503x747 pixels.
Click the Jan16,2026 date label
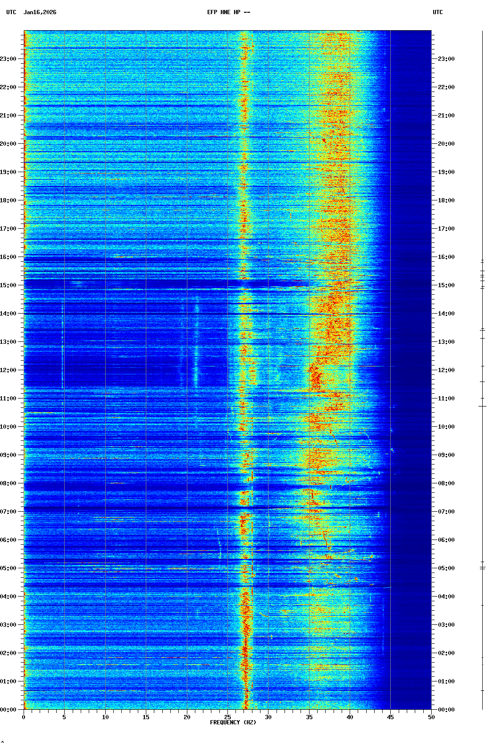[x=40, y=12]
